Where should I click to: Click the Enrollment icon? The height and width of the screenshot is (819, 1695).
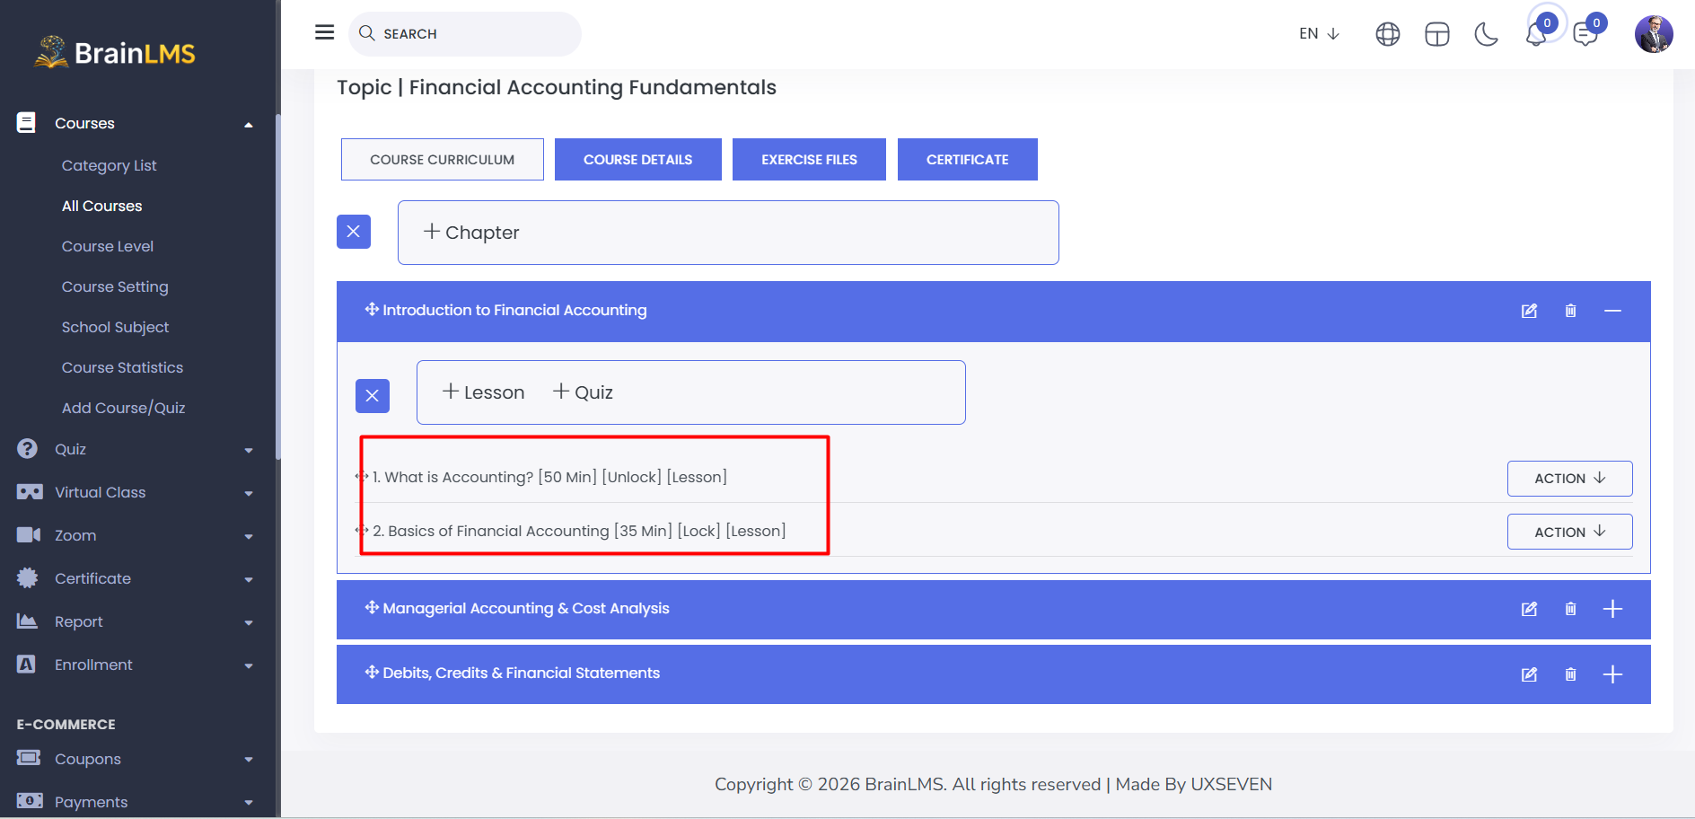[x=26, y=665]
